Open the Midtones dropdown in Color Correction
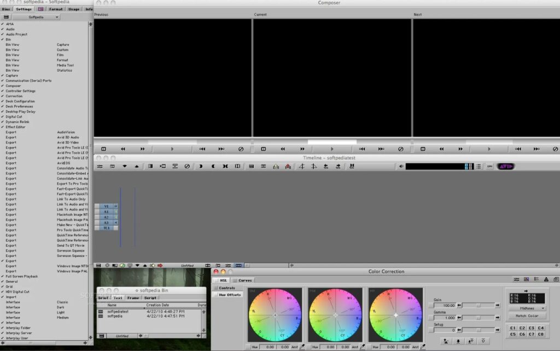Screen dimensions: 560x351 click(527, 308)
